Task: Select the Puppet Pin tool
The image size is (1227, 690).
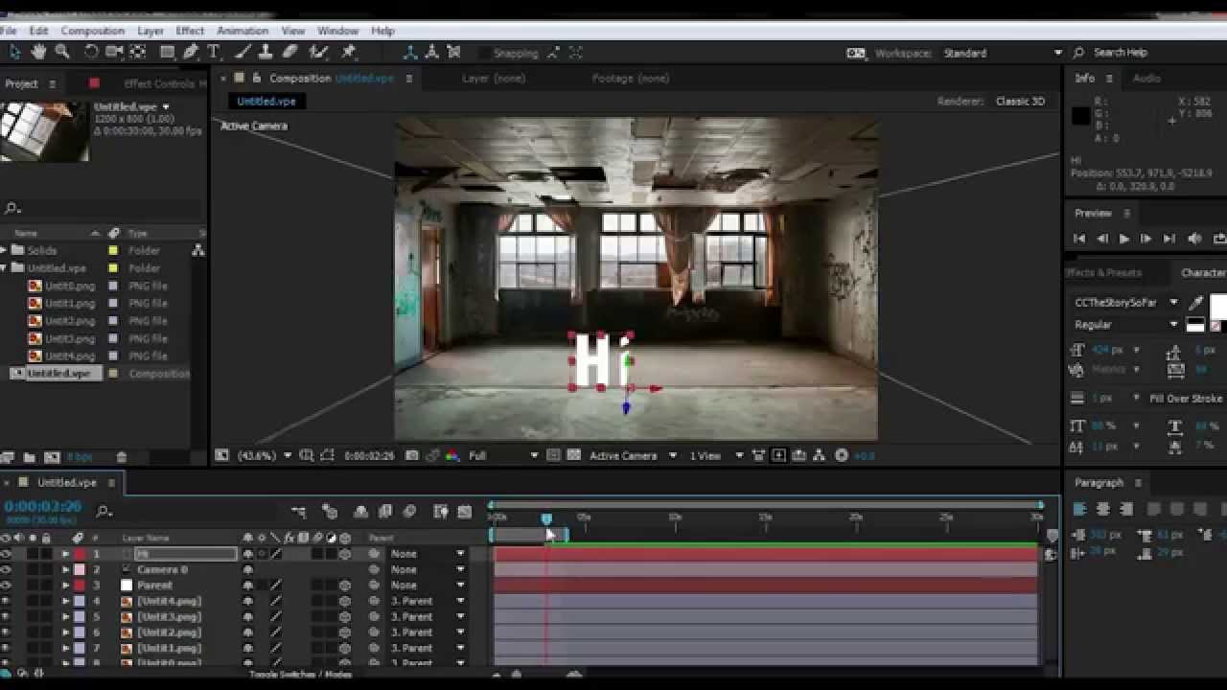Action: click(348, 52)
